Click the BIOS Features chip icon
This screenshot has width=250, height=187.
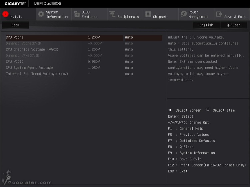(77, 14)
